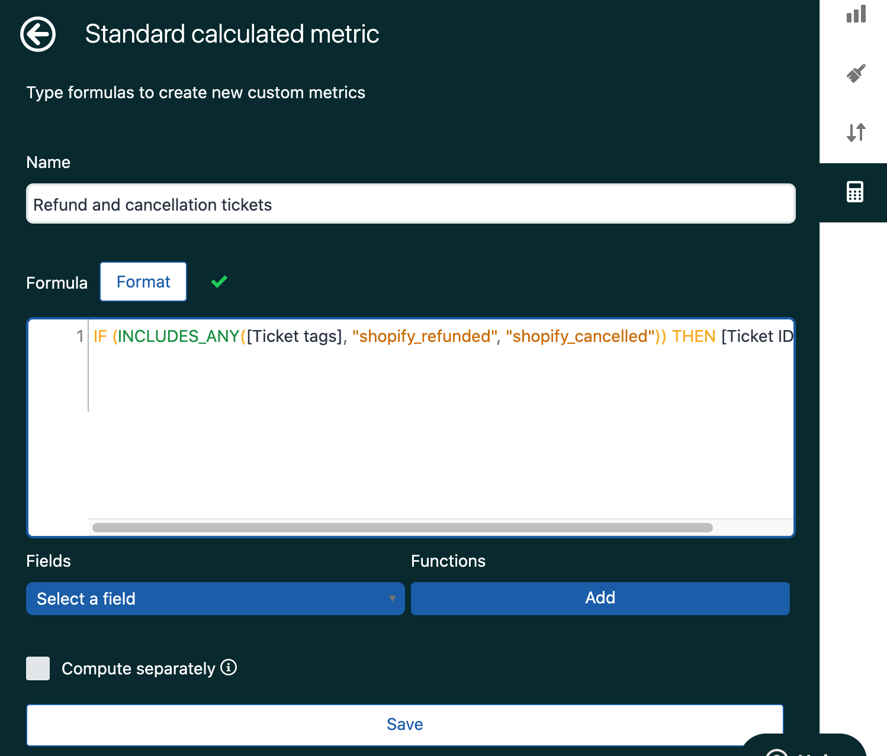Save the calculated metric

[x=405, y=725]
